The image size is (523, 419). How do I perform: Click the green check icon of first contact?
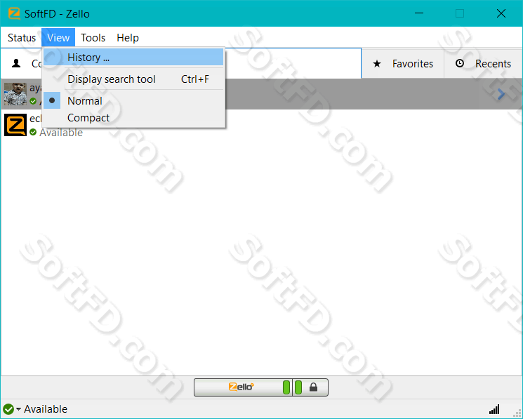click(33, 101)
